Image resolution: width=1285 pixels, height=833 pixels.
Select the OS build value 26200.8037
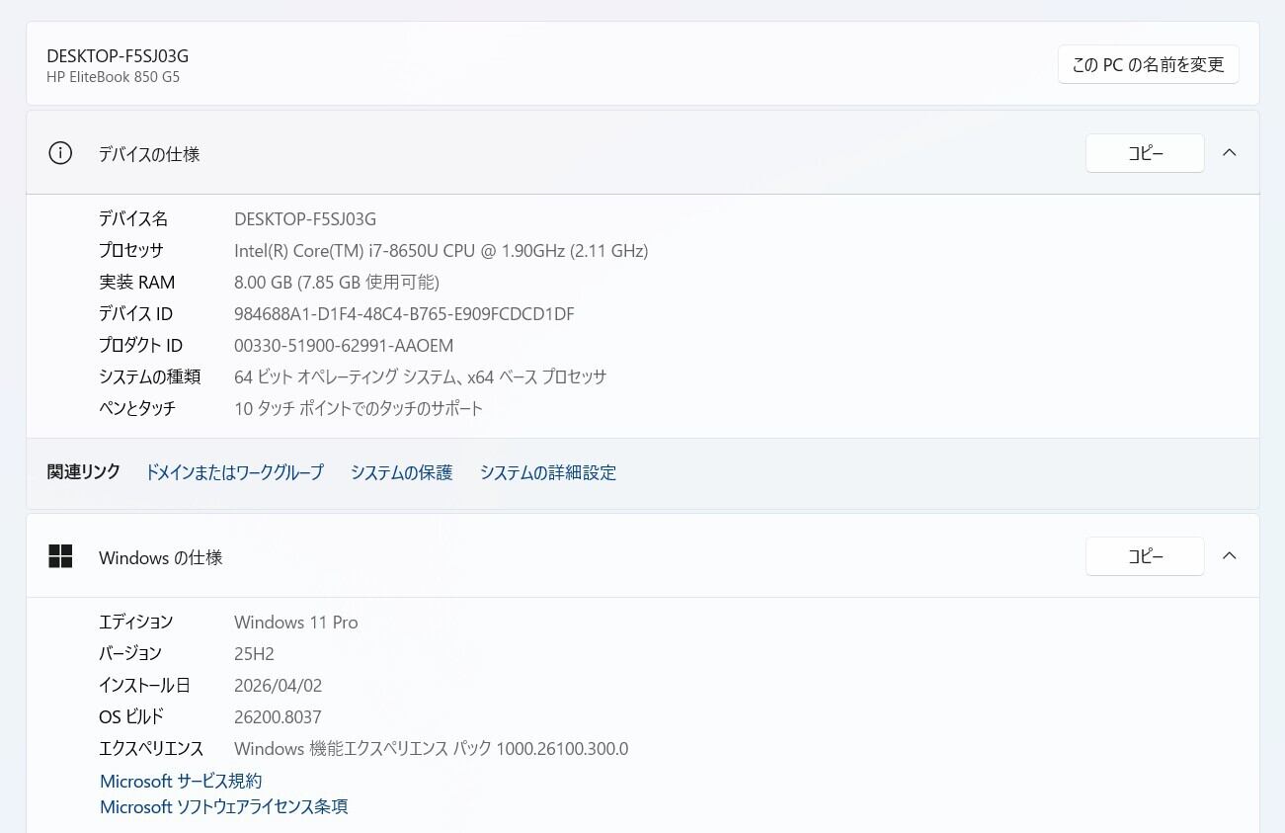tap(278, 717)
